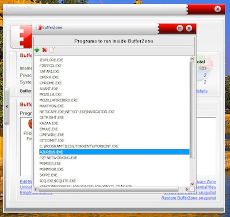Image resolution: width=230 pixels, height=217 pixels.
Task: Open Restore BufferZone snapshot link
Action: tap(189, 198)
